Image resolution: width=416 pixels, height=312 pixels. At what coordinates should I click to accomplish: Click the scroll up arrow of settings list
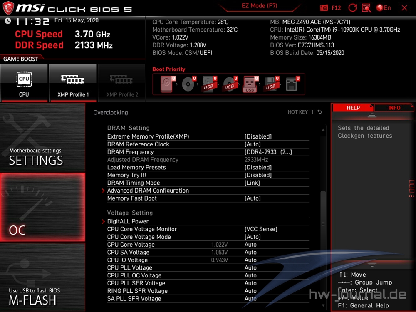[323, 129]
